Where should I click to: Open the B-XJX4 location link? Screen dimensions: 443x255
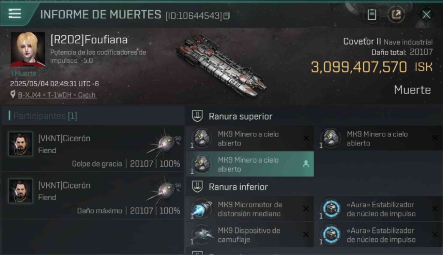pyautogui.click(x=57, y=95)
